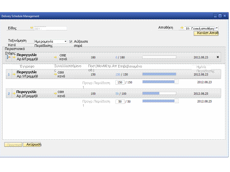This screenshot has height=172, width=230.
Task: Click quantity 180 in target row
Action: point(93,57)
